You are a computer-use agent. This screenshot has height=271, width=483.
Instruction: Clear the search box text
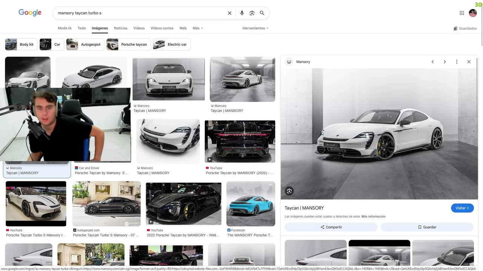point(229,13)
